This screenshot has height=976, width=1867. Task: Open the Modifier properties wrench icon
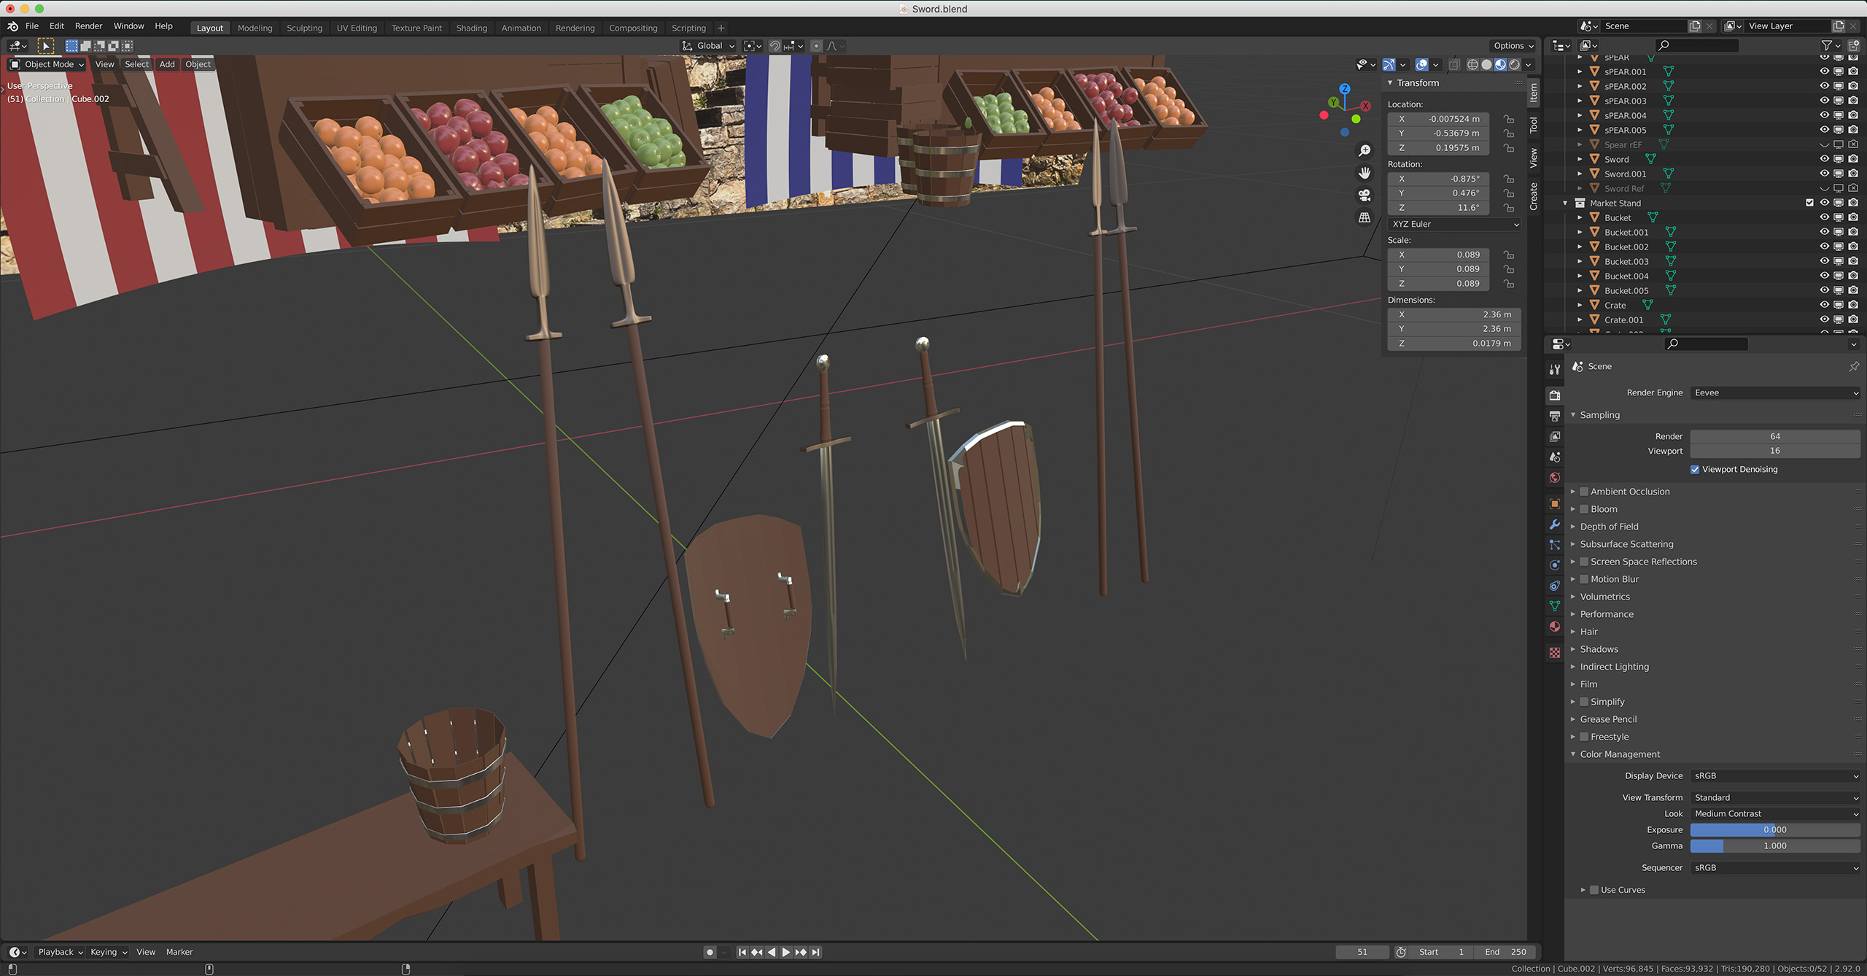click(x=1555, y=524)
